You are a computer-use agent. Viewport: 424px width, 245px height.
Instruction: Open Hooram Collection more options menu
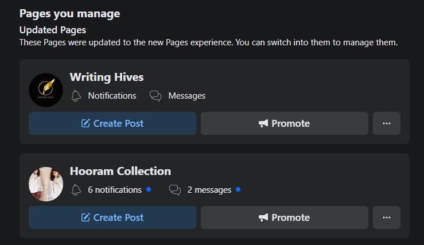pyautogui.click(x=387, y=217)
